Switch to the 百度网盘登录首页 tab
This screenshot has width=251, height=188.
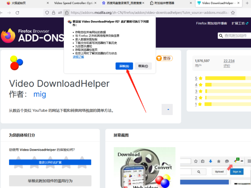(x=123, y=3)
